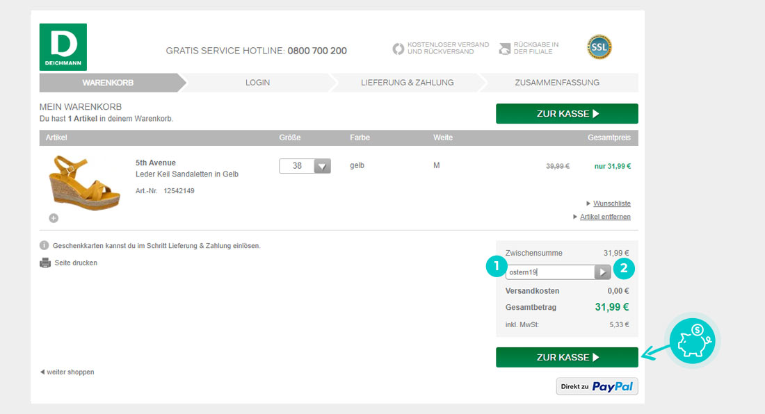Click the Versandkosten 0,00 € value
This screenshot has width=765, height=414.
(618, 291)
